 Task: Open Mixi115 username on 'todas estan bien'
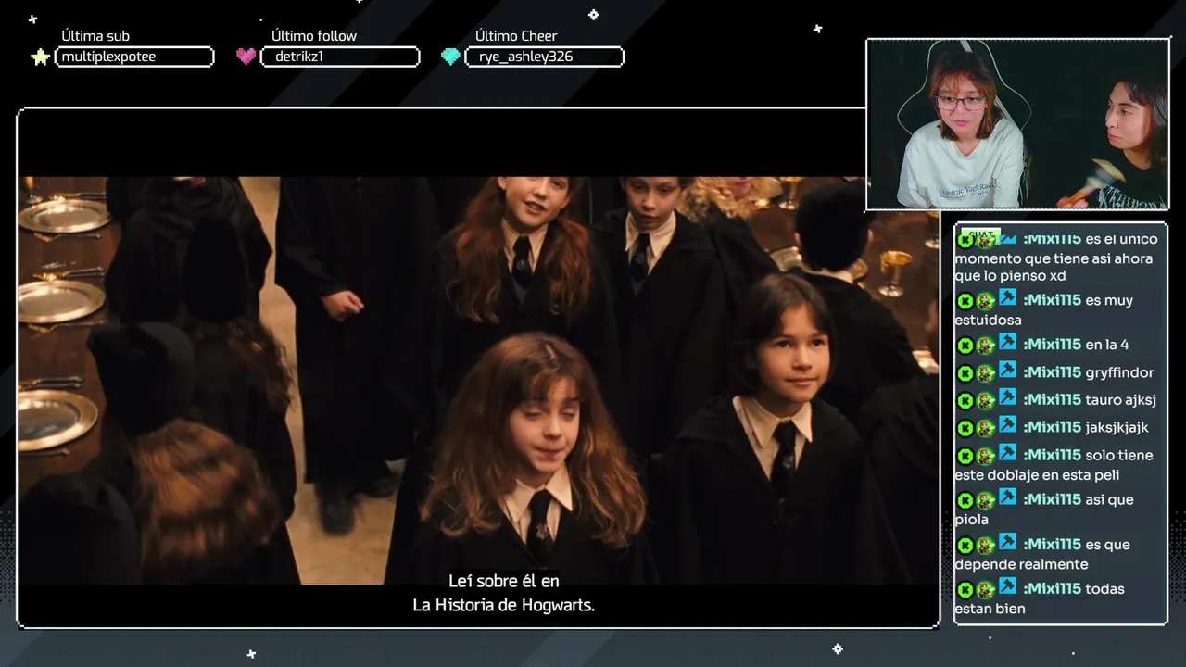point(1052,588)
